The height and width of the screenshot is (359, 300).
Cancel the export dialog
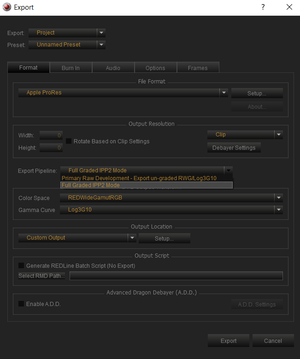point(273,341)
